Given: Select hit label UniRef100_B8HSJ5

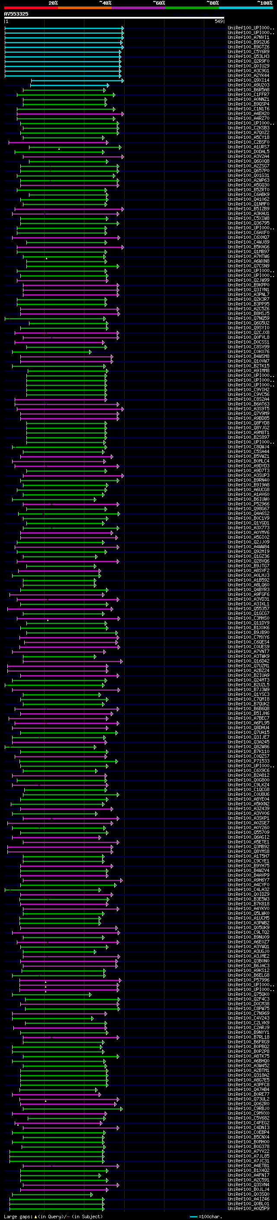Looking at the screenshot, I should click(248, 313).
